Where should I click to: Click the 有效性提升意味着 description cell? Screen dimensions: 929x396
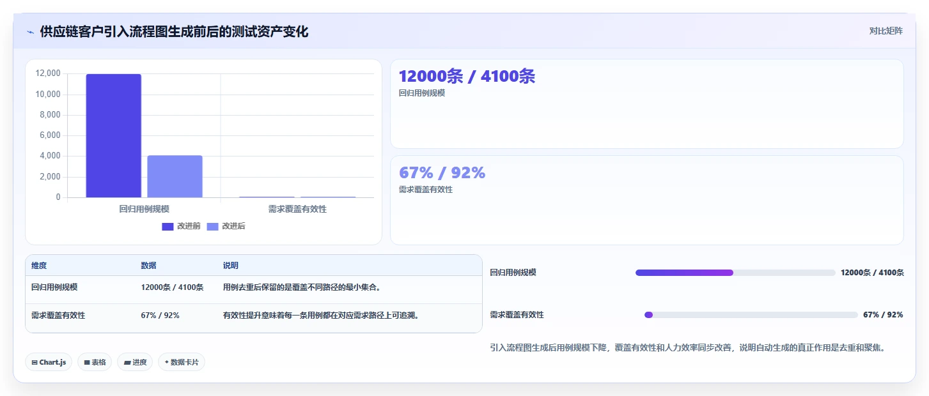[320, 316]
